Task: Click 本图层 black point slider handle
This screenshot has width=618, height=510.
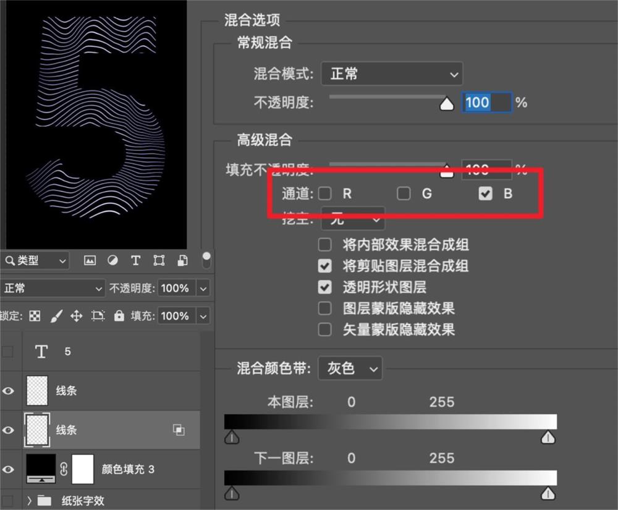Action: pyautogui.click(x=232, y=437)
